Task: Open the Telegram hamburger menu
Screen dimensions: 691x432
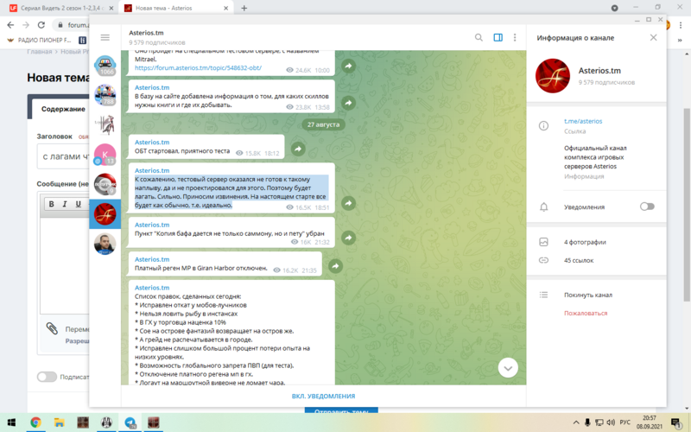Action: coord(105,37)
